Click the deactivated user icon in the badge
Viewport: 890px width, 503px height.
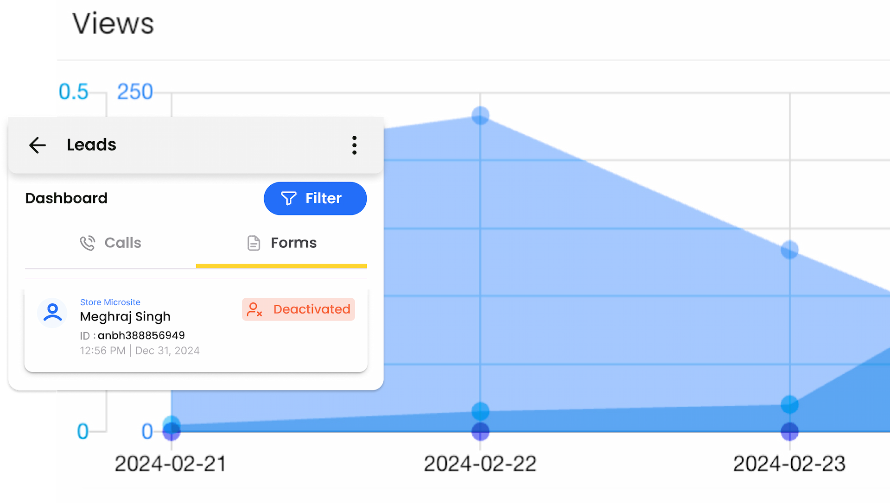(254, 309)
